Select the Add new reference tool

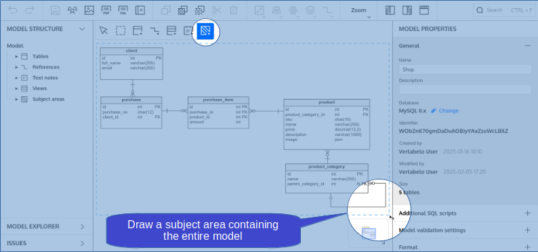[x=154, y=31]
